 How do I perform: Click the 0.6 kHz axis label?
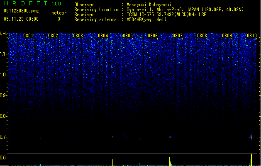tap(3, 158)
